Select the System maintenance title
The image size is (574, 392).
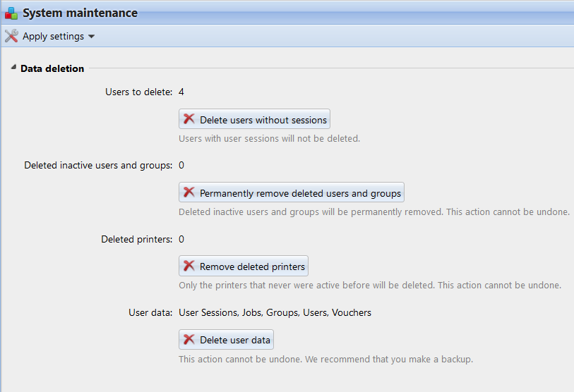[80, 13]
